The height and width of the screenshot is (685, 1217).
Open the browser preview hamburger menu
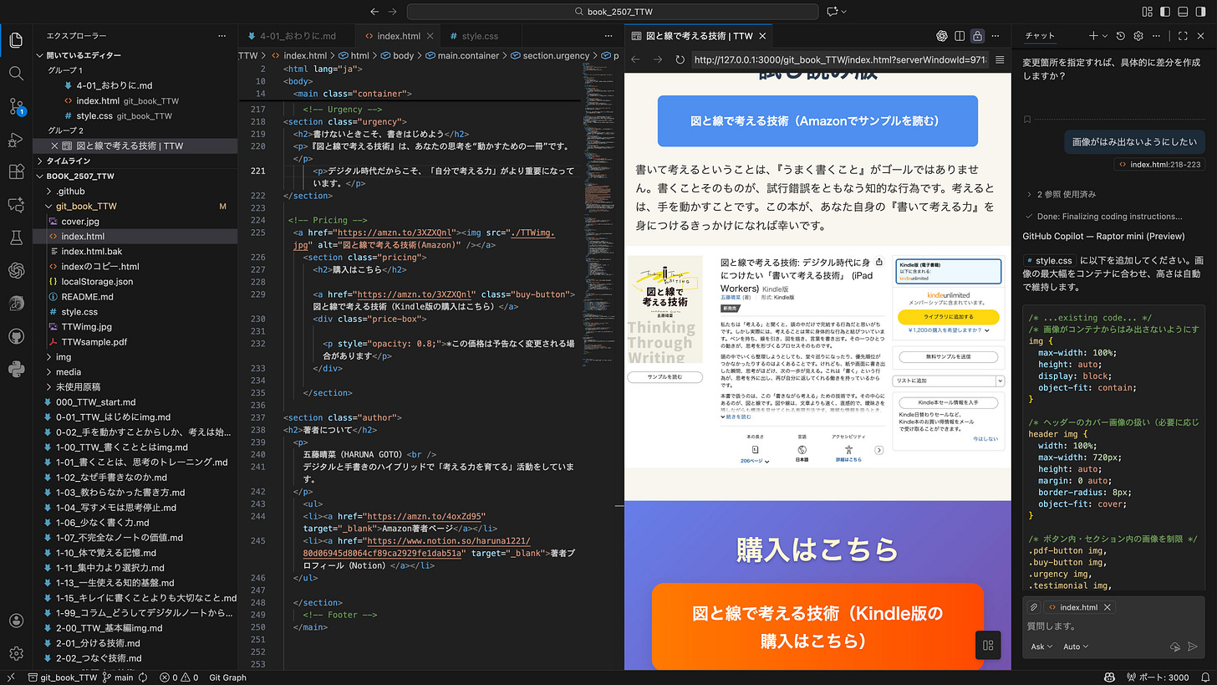tap(1000, 60)
